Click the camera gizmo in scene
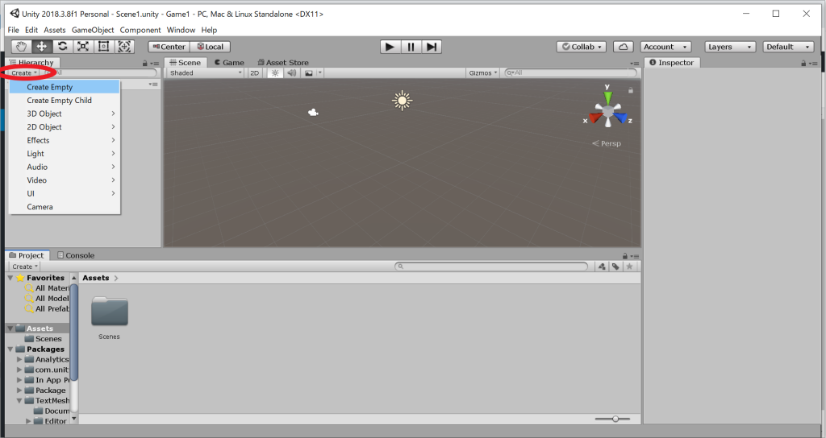Screen dimensions: 826x438 click(x=313, y=112)
